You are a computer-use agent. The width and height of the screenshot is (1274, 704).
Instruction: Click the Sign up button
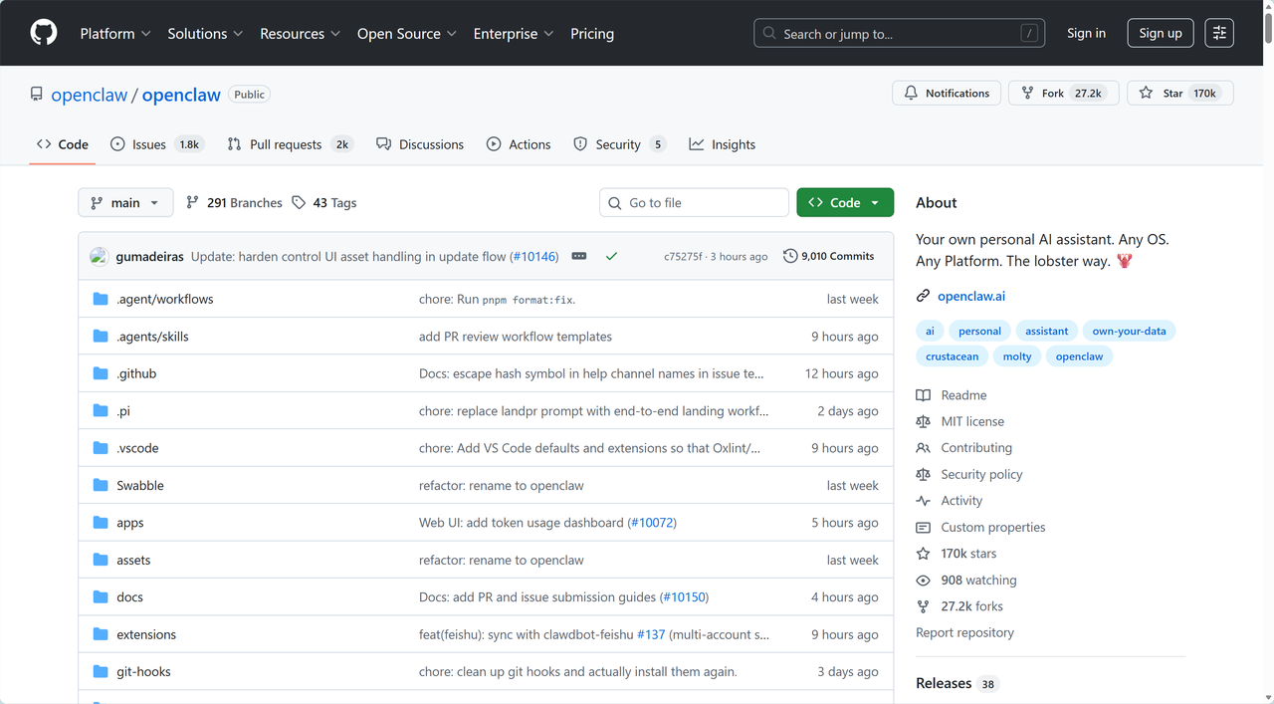1160,33
